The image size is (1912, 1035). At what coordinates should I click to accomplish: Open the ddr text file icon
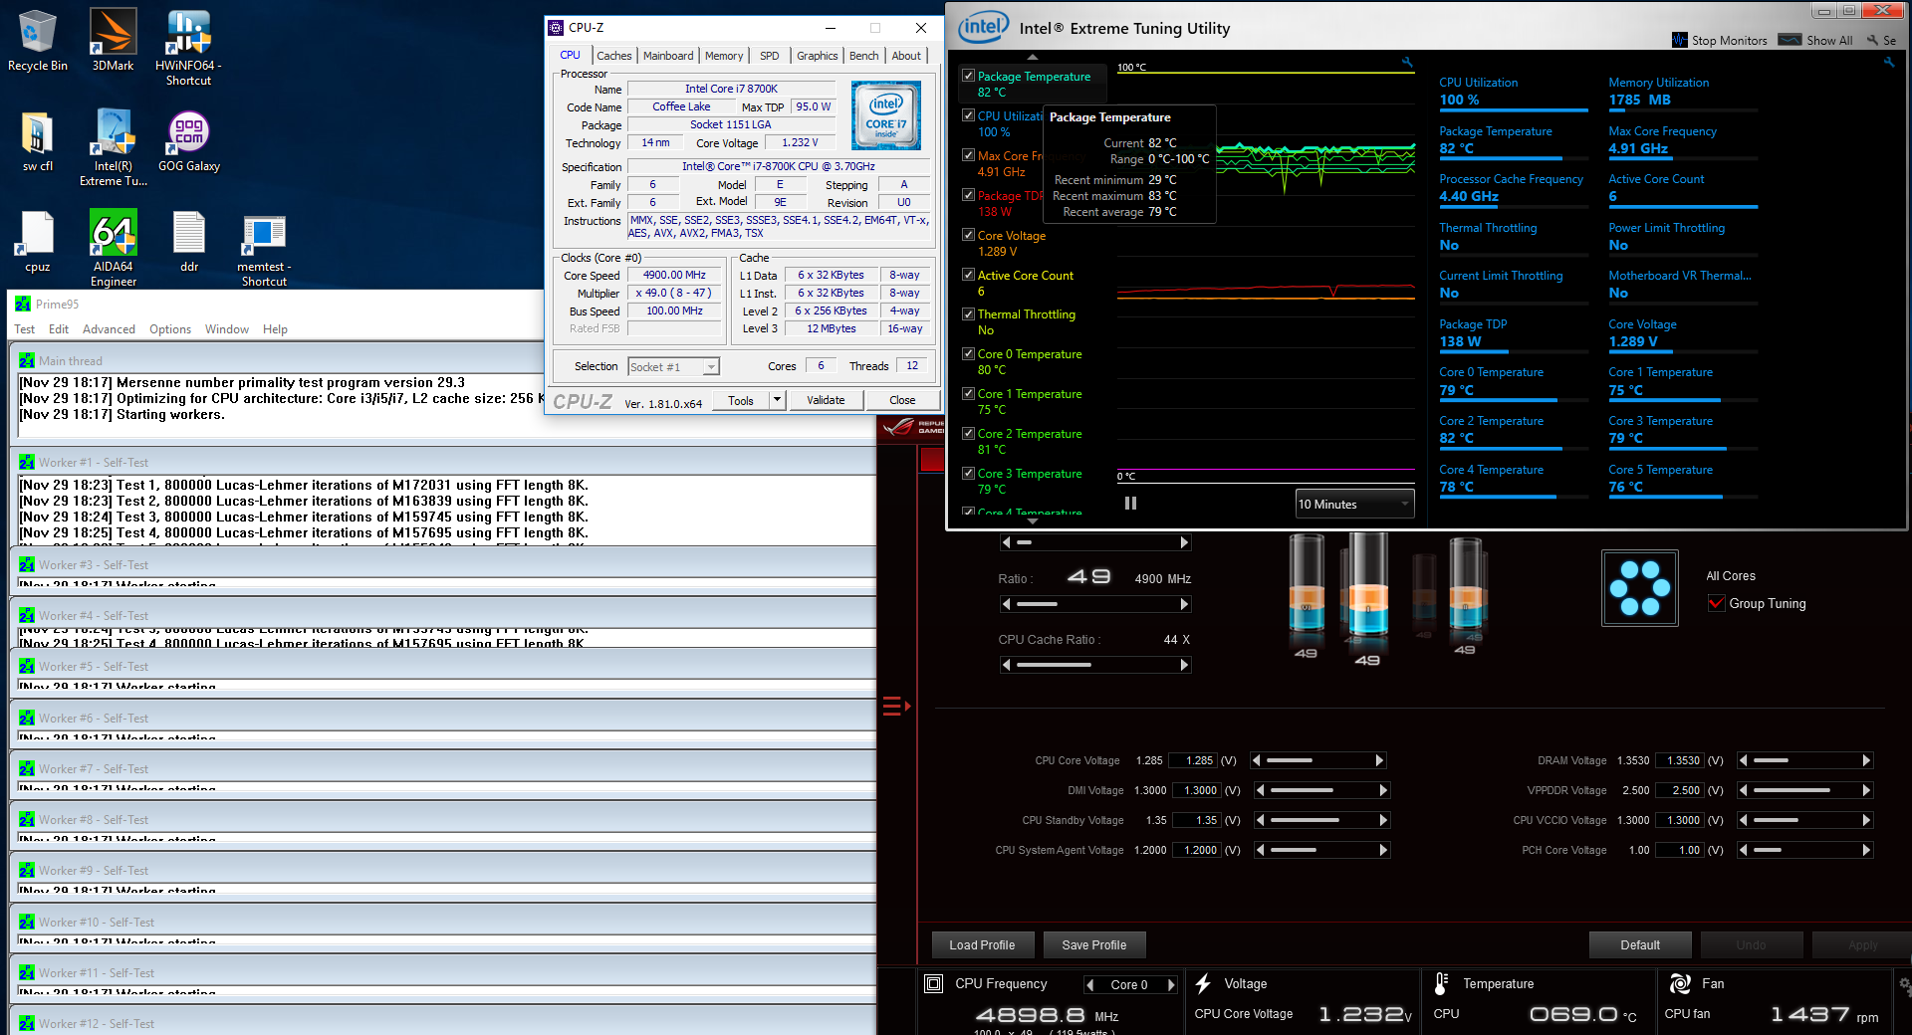[188, 241]
